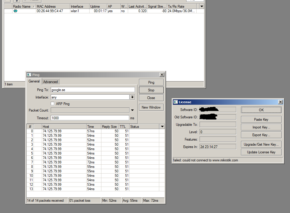Screen dimensions: 290x213
Task: Open a New Window for ping
Action: click(151, 107)
